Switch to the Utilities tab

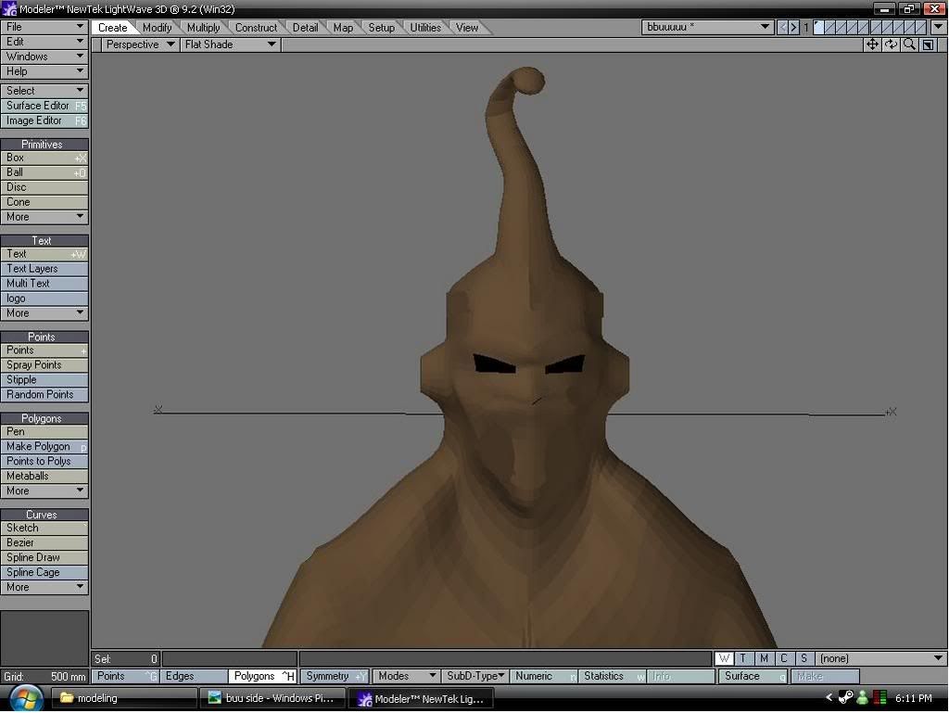[425, 28]
